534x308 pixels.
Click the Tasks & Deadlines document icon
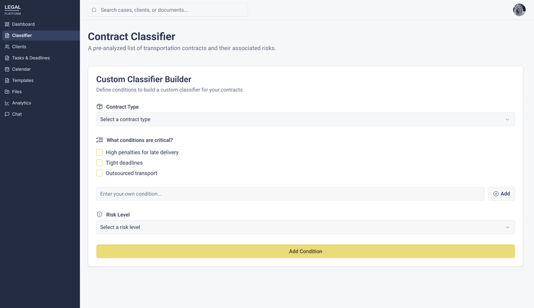pyautogui.click(x=7, y=58)
